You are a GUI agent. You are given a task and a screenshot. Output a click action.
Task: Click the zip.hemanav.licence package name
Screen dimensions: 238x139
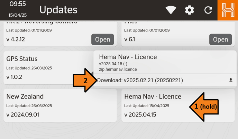[x=118, y=69]
